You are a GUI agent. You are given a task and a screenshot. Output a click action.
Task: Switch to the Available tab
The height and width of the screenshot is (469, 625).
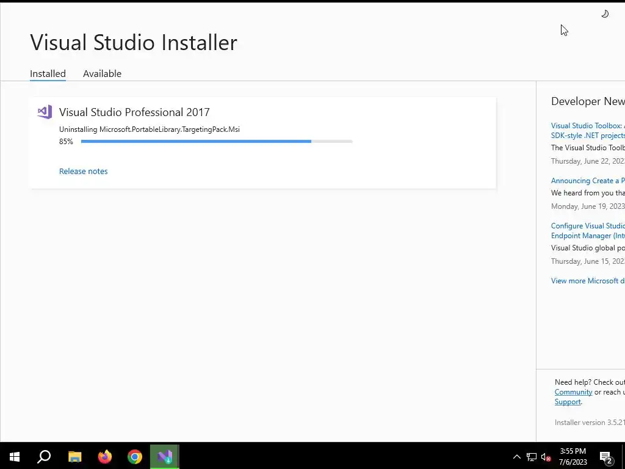click(102, 74)
